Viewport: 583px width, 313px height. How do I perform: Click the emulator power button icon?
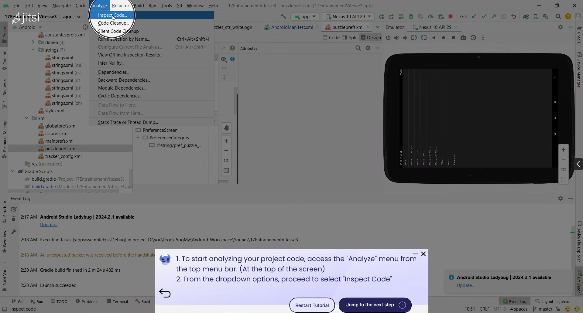[388, 38]
